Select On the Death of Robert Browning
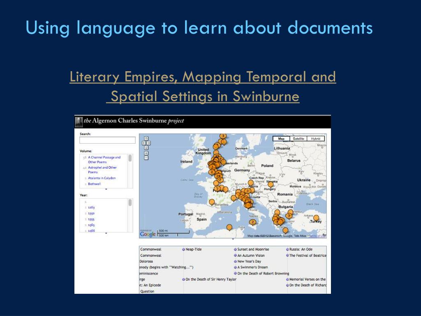 coord(261,274)
